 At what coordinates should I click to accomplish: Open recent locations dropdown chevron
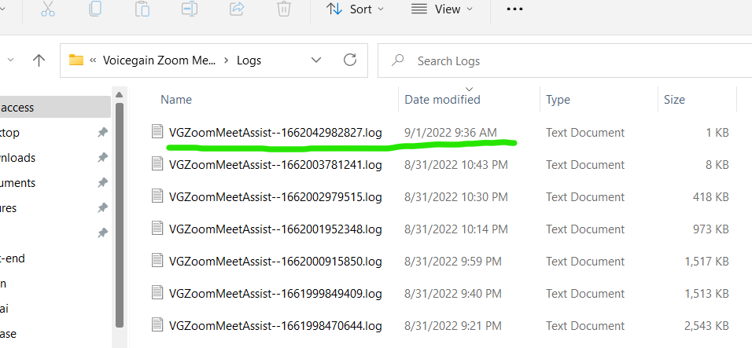click(10, 60)
